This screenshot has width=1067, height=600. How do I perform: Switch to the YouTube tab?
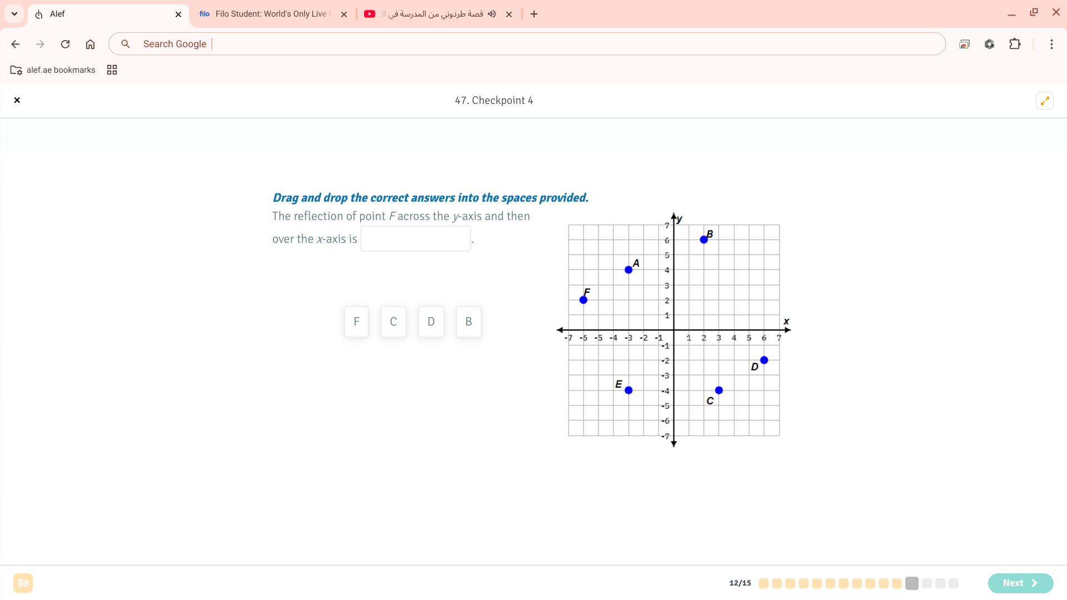433,14
